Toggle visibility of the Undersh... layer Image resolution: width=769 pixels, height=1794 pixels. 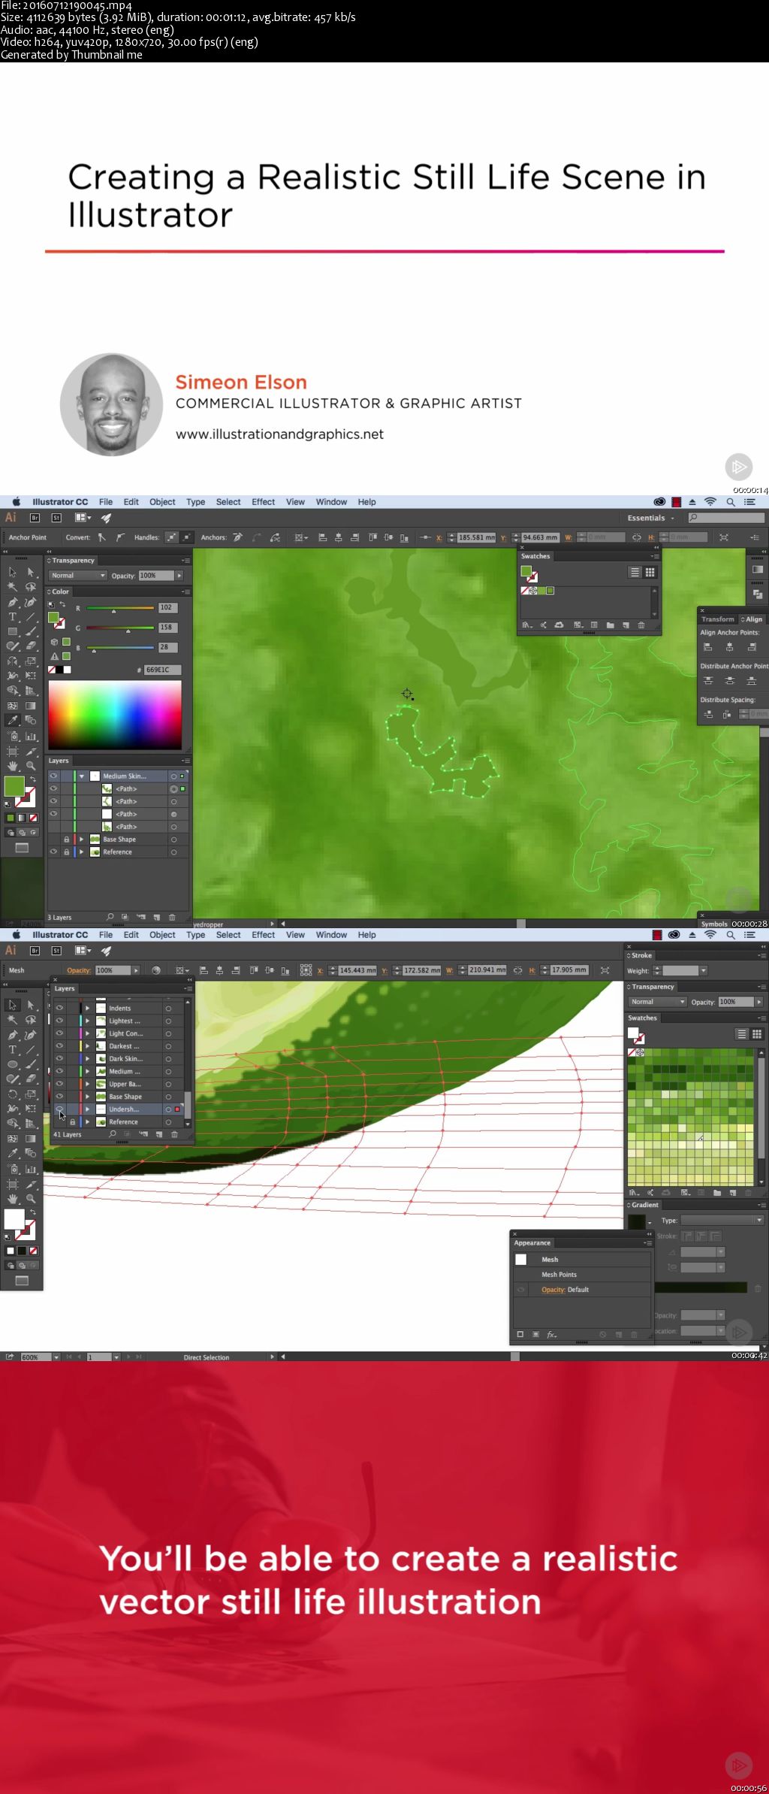tap(59, 1109)
